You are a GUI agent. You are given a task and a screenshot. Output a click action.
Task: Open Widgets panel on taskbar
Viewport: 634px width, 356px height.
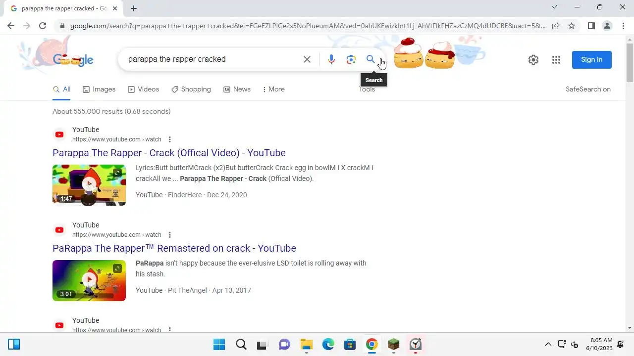click(x=14, y=344)
